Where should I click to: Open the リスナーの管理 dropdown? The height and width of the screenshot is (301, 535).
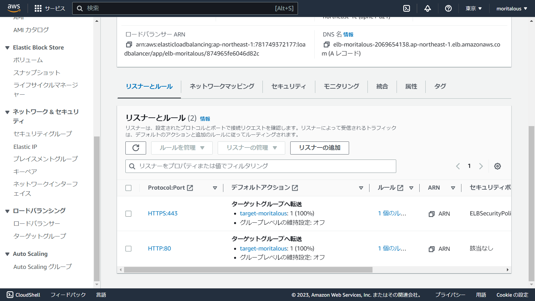(x=251, y=148)
